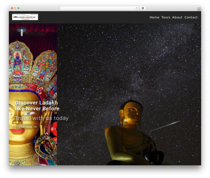Screen dimensions: 210x178
Task: Reload the page using refresh icon
Action: coord(136,8)
